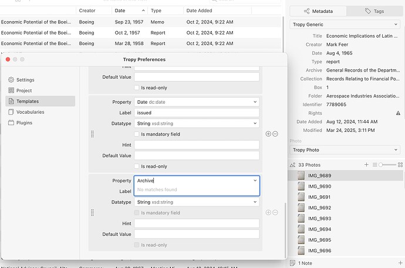Click the plus icon beside 33 Photos
405x268 pixels.
[x=366, y=165]
